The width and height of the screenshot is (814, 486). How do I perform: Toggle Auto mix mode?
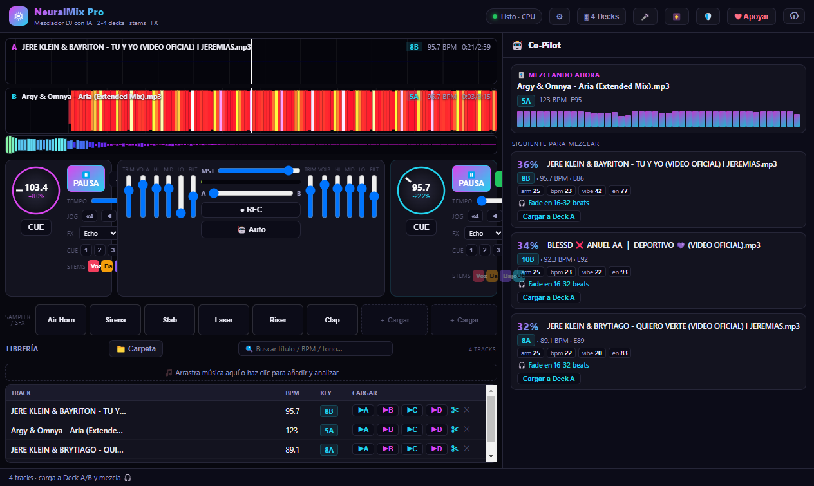251,230
